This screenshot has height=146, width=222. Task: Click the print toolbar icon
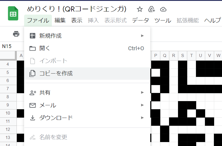click(16, 34)
